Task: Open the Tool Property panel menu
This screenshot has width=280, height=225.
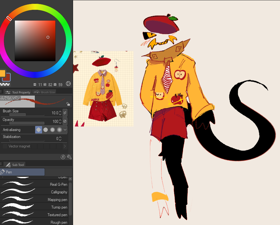Action: pyautogui.click(x=1, y=91)
